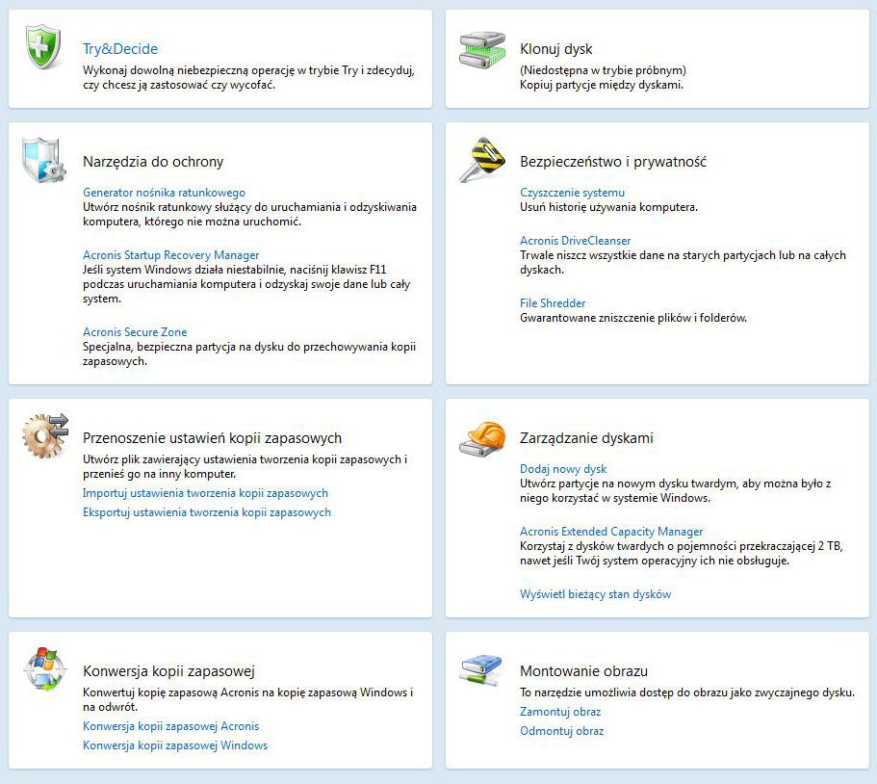The height and width of the screenshot is (784, 877).
Task: Click the gear icon for Przenoszenie ustawień
Action: pyautogui.click(x=44, y=435)
